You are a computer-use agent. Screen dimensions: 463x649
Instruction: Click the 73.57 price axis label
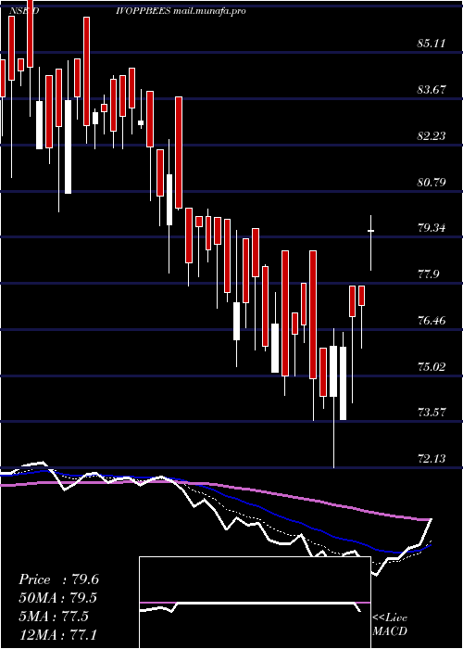click(432, 413)
